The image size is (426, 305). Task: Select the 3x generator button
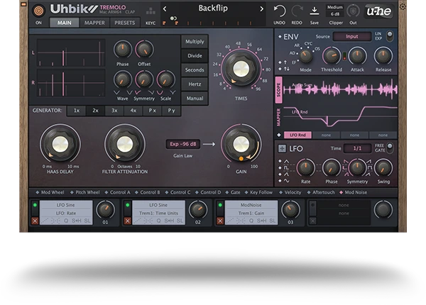point(114,111)
